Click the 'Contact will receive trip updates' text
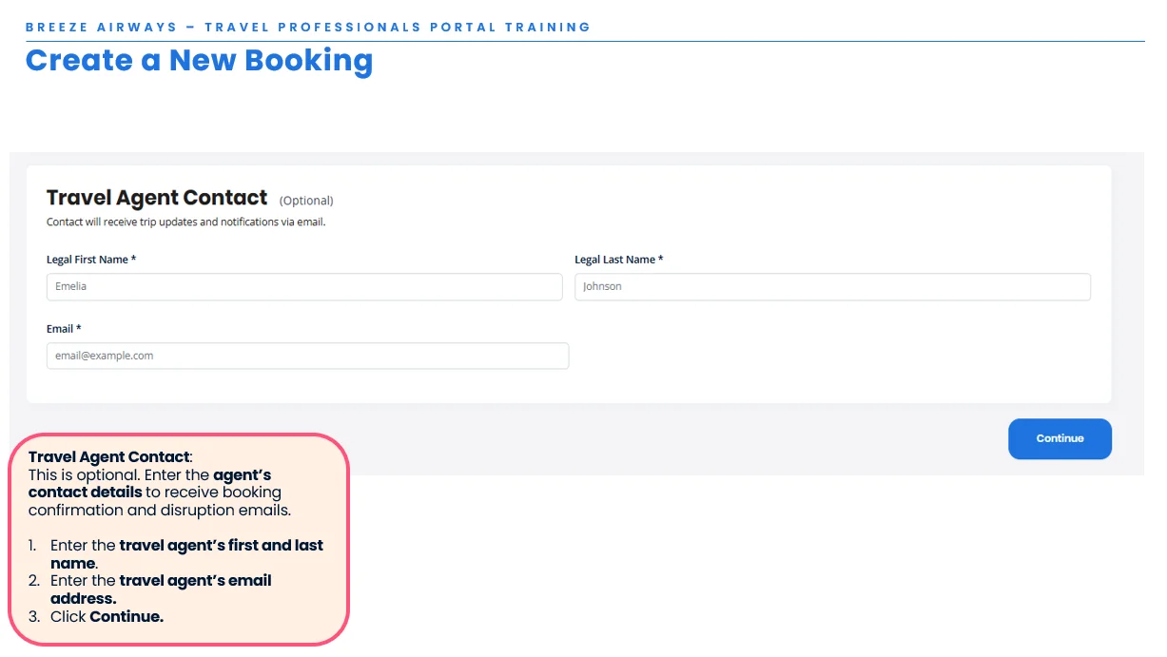 [185, 222]
